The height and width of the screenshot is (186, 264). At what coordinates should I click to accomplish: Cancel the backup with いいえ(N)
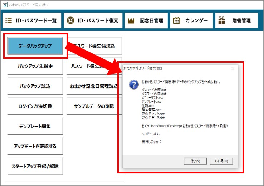click(221, 161)
